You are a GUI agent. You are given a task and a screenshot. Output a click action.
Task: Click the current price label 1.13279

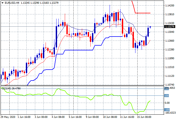coord(170,27)
